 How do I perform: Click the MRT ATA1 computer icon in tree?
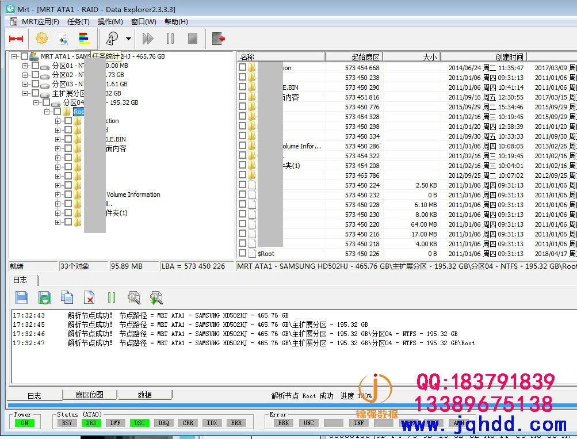click(34, 56)
